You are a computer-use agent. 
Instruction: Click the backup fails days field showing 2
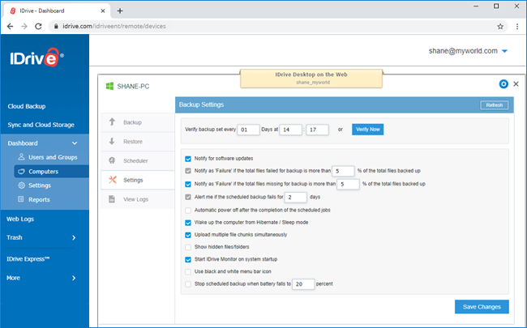pyautogui.click(x=296, y=197)
